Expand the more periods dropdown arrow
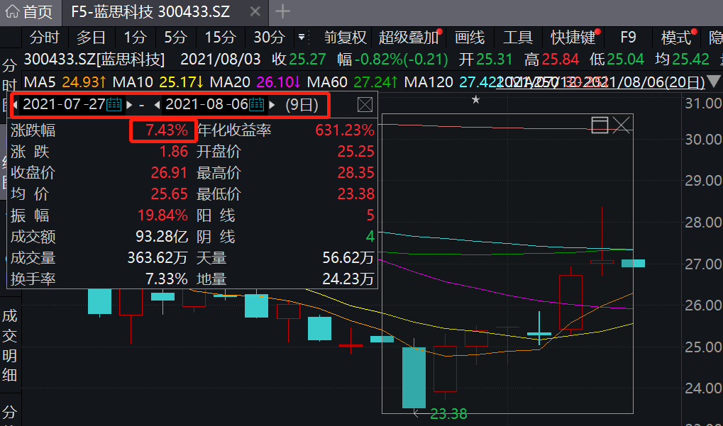The image size is (723, 426). tap(302, 38)
